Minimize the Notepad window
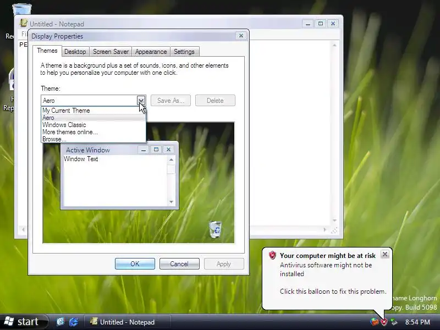Screen dimensions: 440x330 coord(308,24)
